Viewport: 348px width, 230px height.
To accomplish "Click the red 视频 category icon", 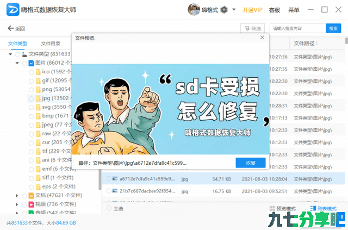I will pos(31,204).
